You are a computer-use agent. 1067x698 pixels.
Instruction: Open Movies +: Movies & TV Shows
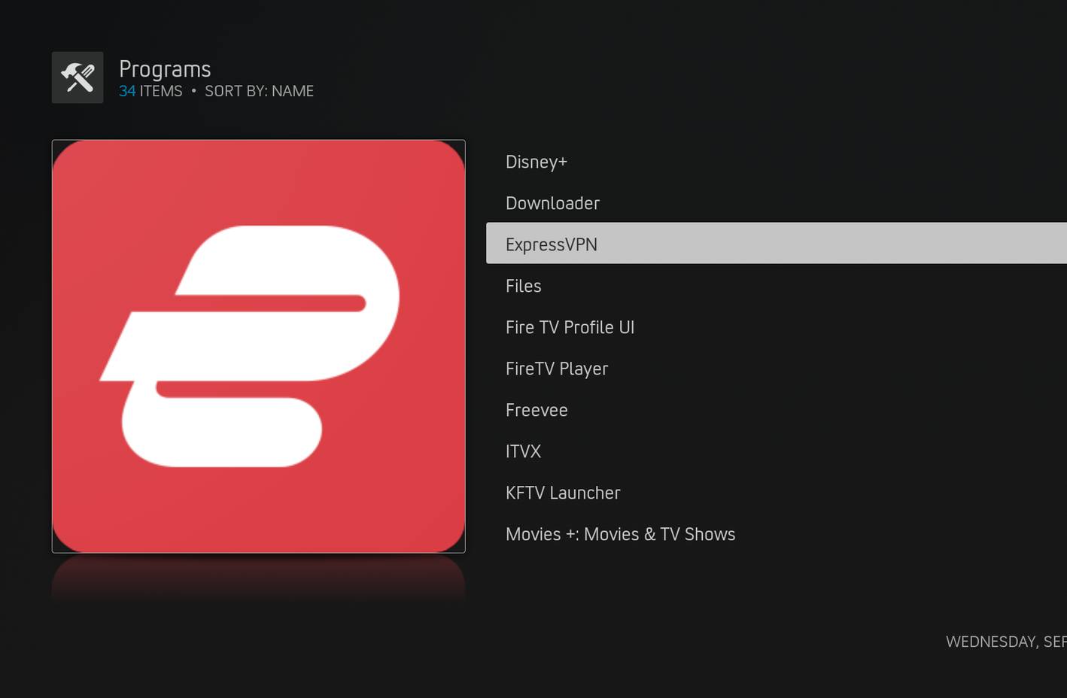click(x=620, y=534)
